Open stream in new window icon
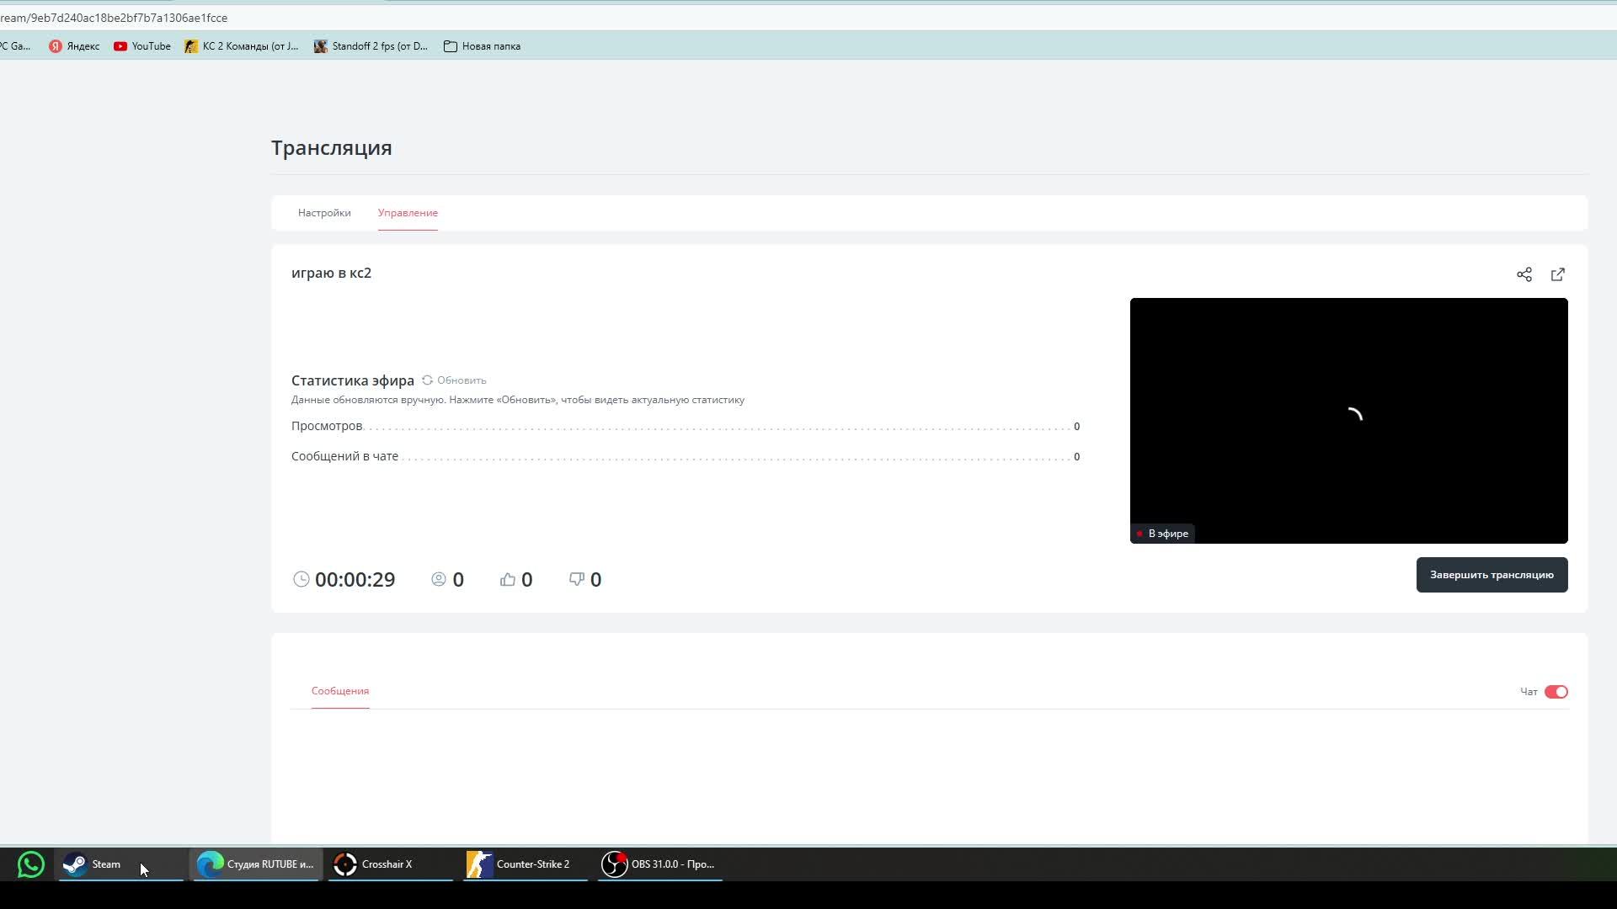 (1557, 274)
